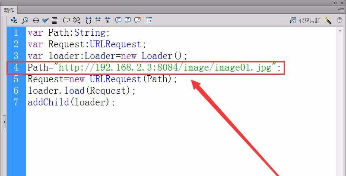Click inside the http://192.168.2.3:8084 URL string

coord(165,68)
